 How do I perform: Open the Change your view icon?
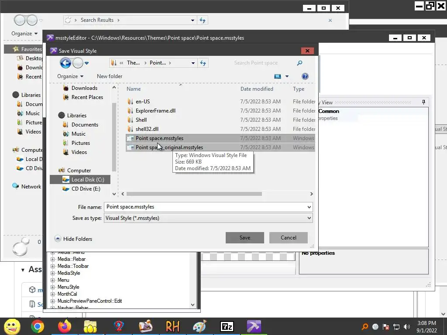[277, 76]
